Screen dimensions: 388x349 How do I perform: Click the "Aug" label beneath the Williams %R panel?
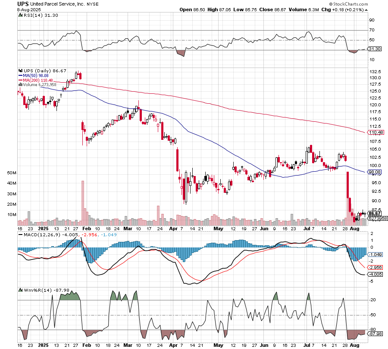tap(354, 345)
